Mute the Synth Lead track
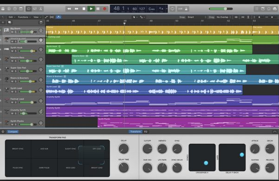Screen dimensions: 279x181 [12, 92]
